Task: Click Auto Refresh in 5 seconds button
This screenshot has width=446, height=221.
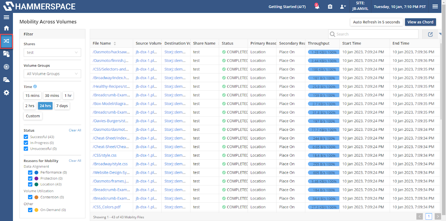Action: click(x=376, y=22)
